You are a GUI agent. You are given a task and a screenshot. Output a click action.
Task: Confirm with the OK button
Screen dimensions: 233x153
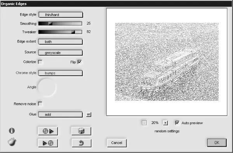pyautogui.click(x=217, y=143)
